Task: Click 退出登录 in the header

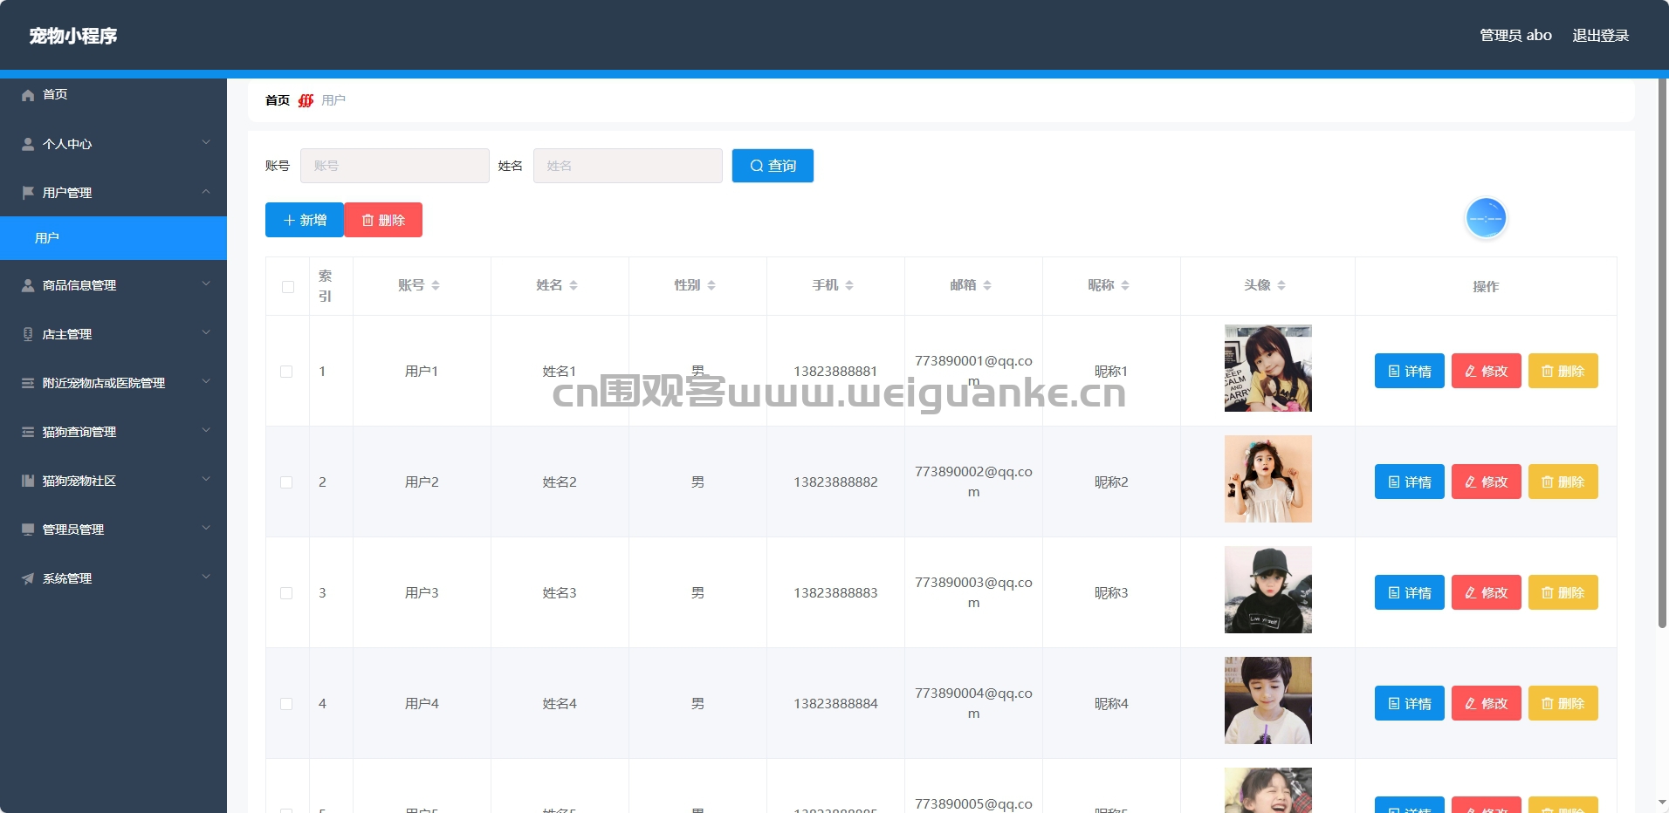Action: point(1600,36)
